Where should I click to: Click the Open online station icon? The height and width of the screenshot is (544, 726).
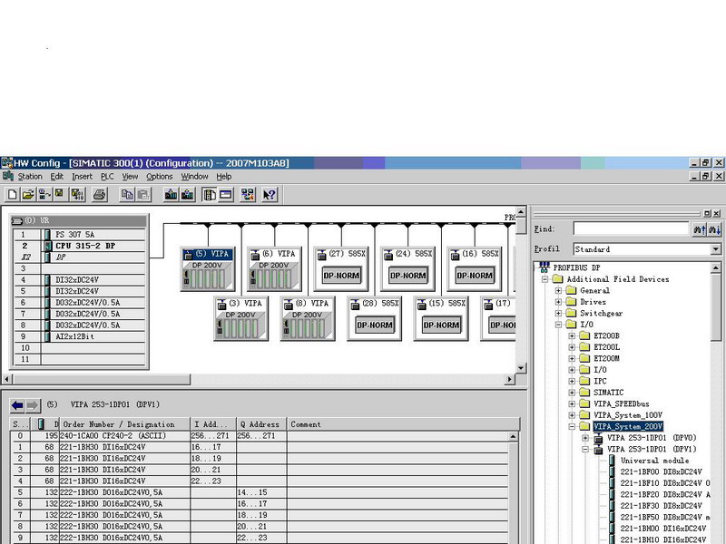pos(44,195)
